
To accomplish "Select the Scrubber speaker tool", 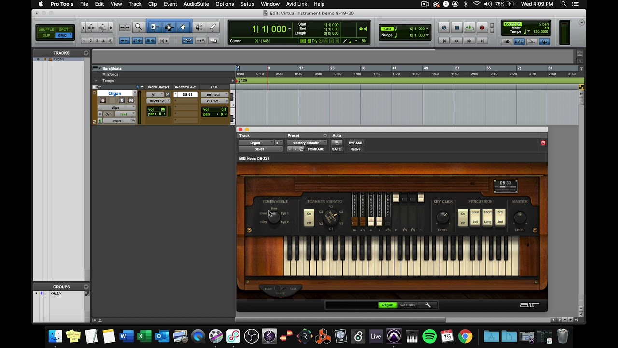I will pos(199,28).
